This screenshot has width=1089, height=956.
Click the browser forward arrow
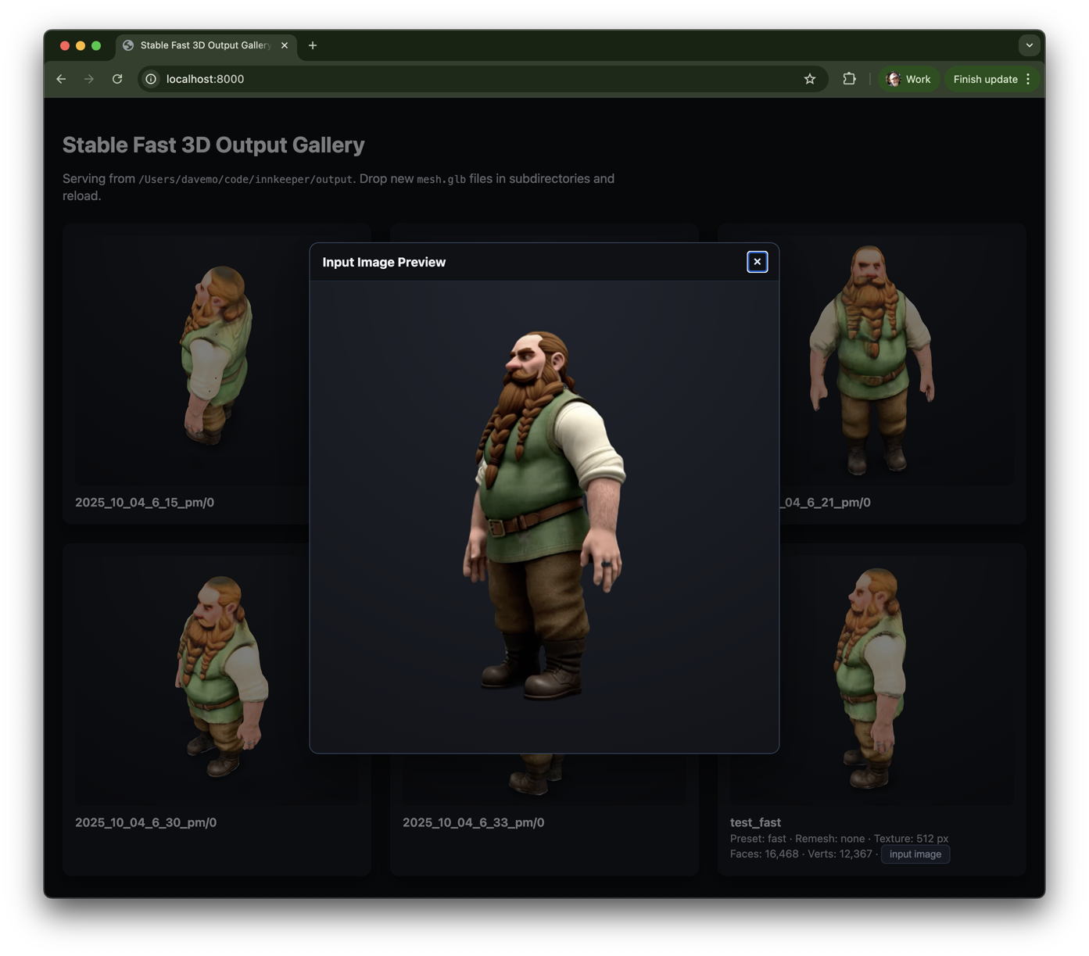coord(89,79)
